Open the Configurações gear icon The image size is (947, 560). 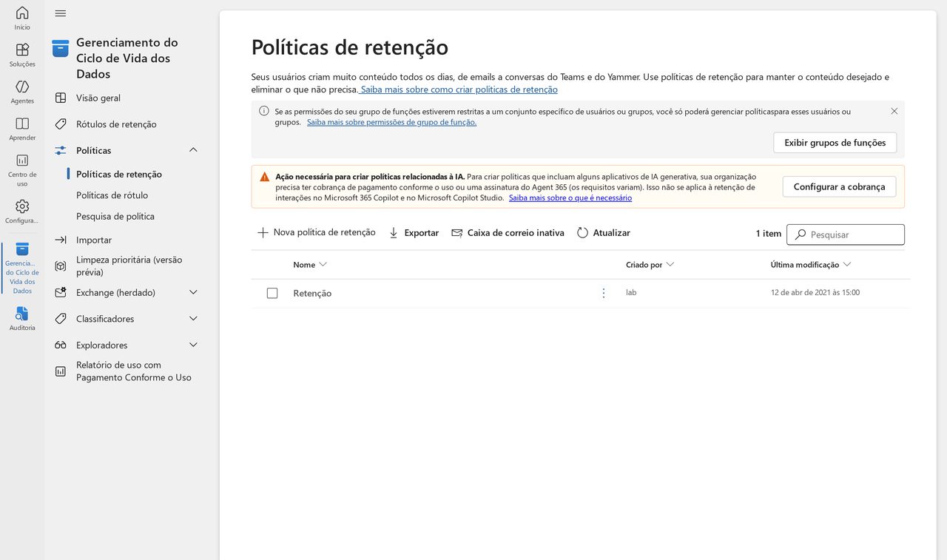(x=22, y=206)
